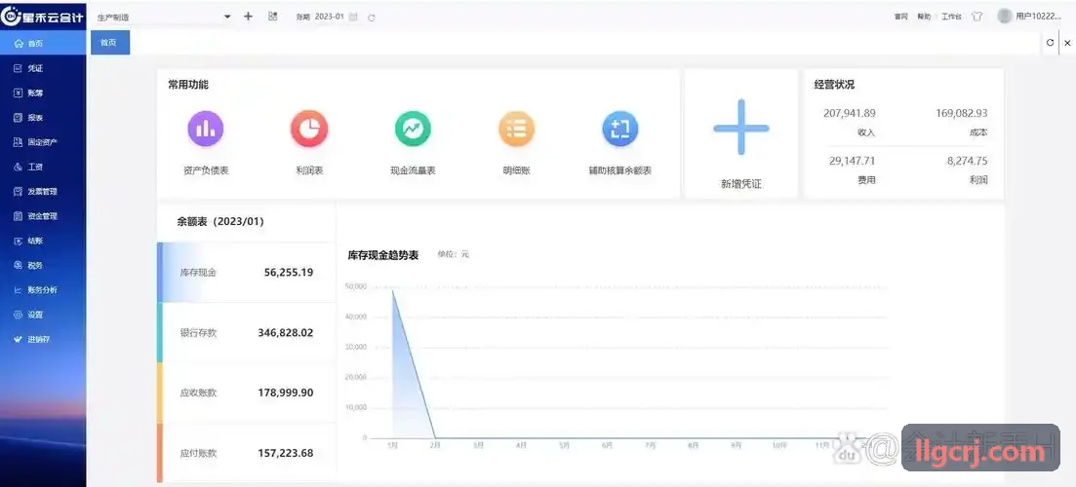Click the big plus for 新增凭证

pyautogui.click(x=740, y=128)
